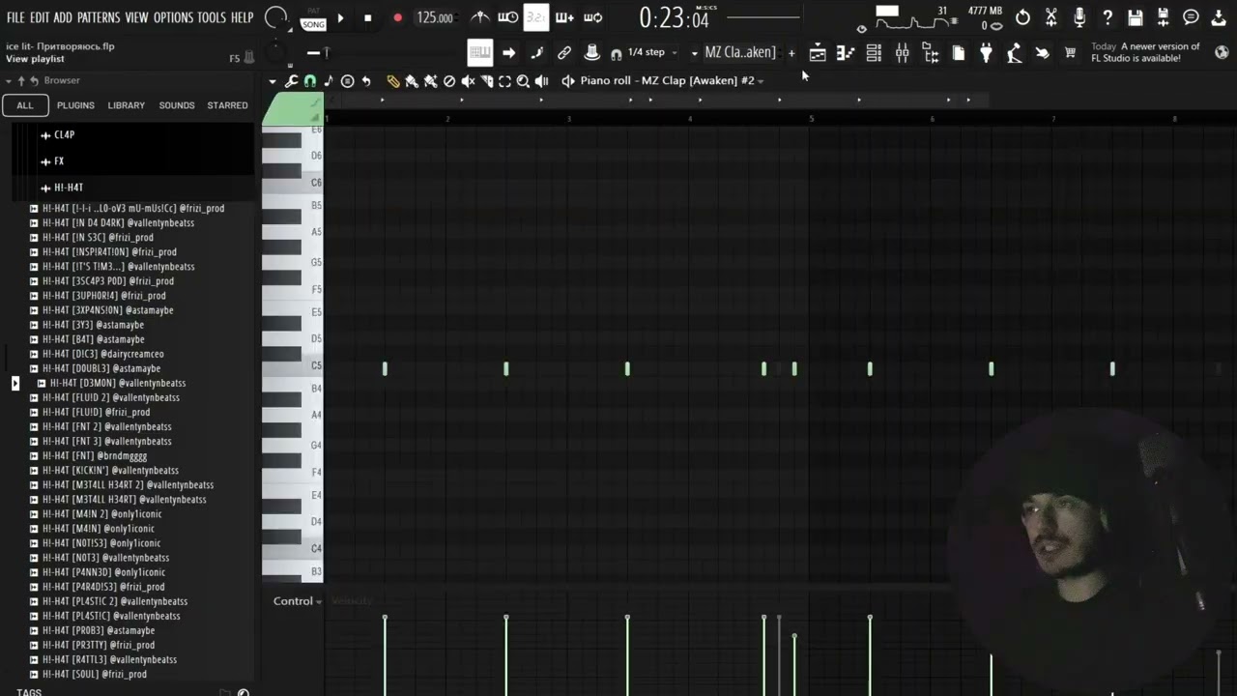Toggle the piano roll magnet snap icon
This screenshot has height=696, width=1237.
[x=310, y=81]
